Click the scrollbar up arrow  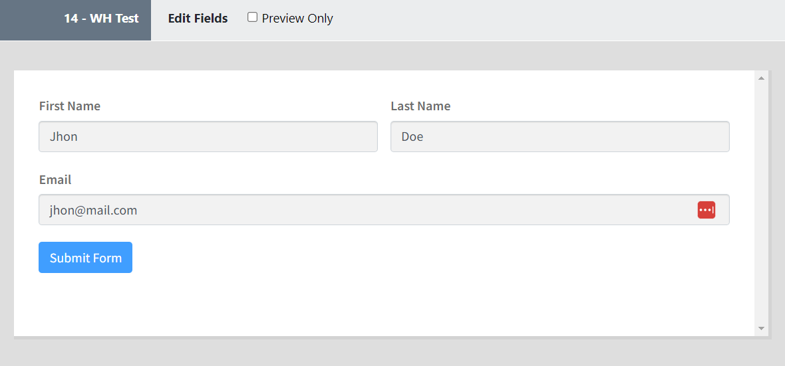(761, 78)
